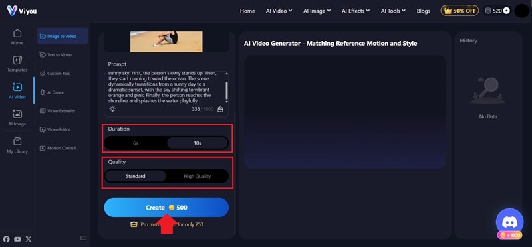This screenshot has width=532, height=247.
Task: Open the user profile avatar
Action: (522, 11)
